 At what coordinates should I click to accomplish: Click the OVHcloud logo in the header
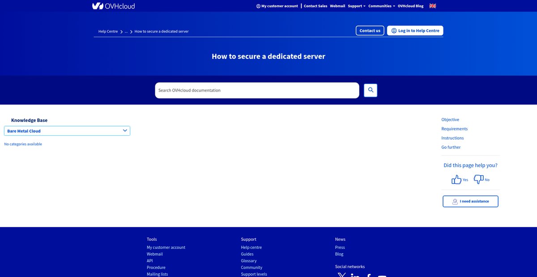click(x=113, y=6)
